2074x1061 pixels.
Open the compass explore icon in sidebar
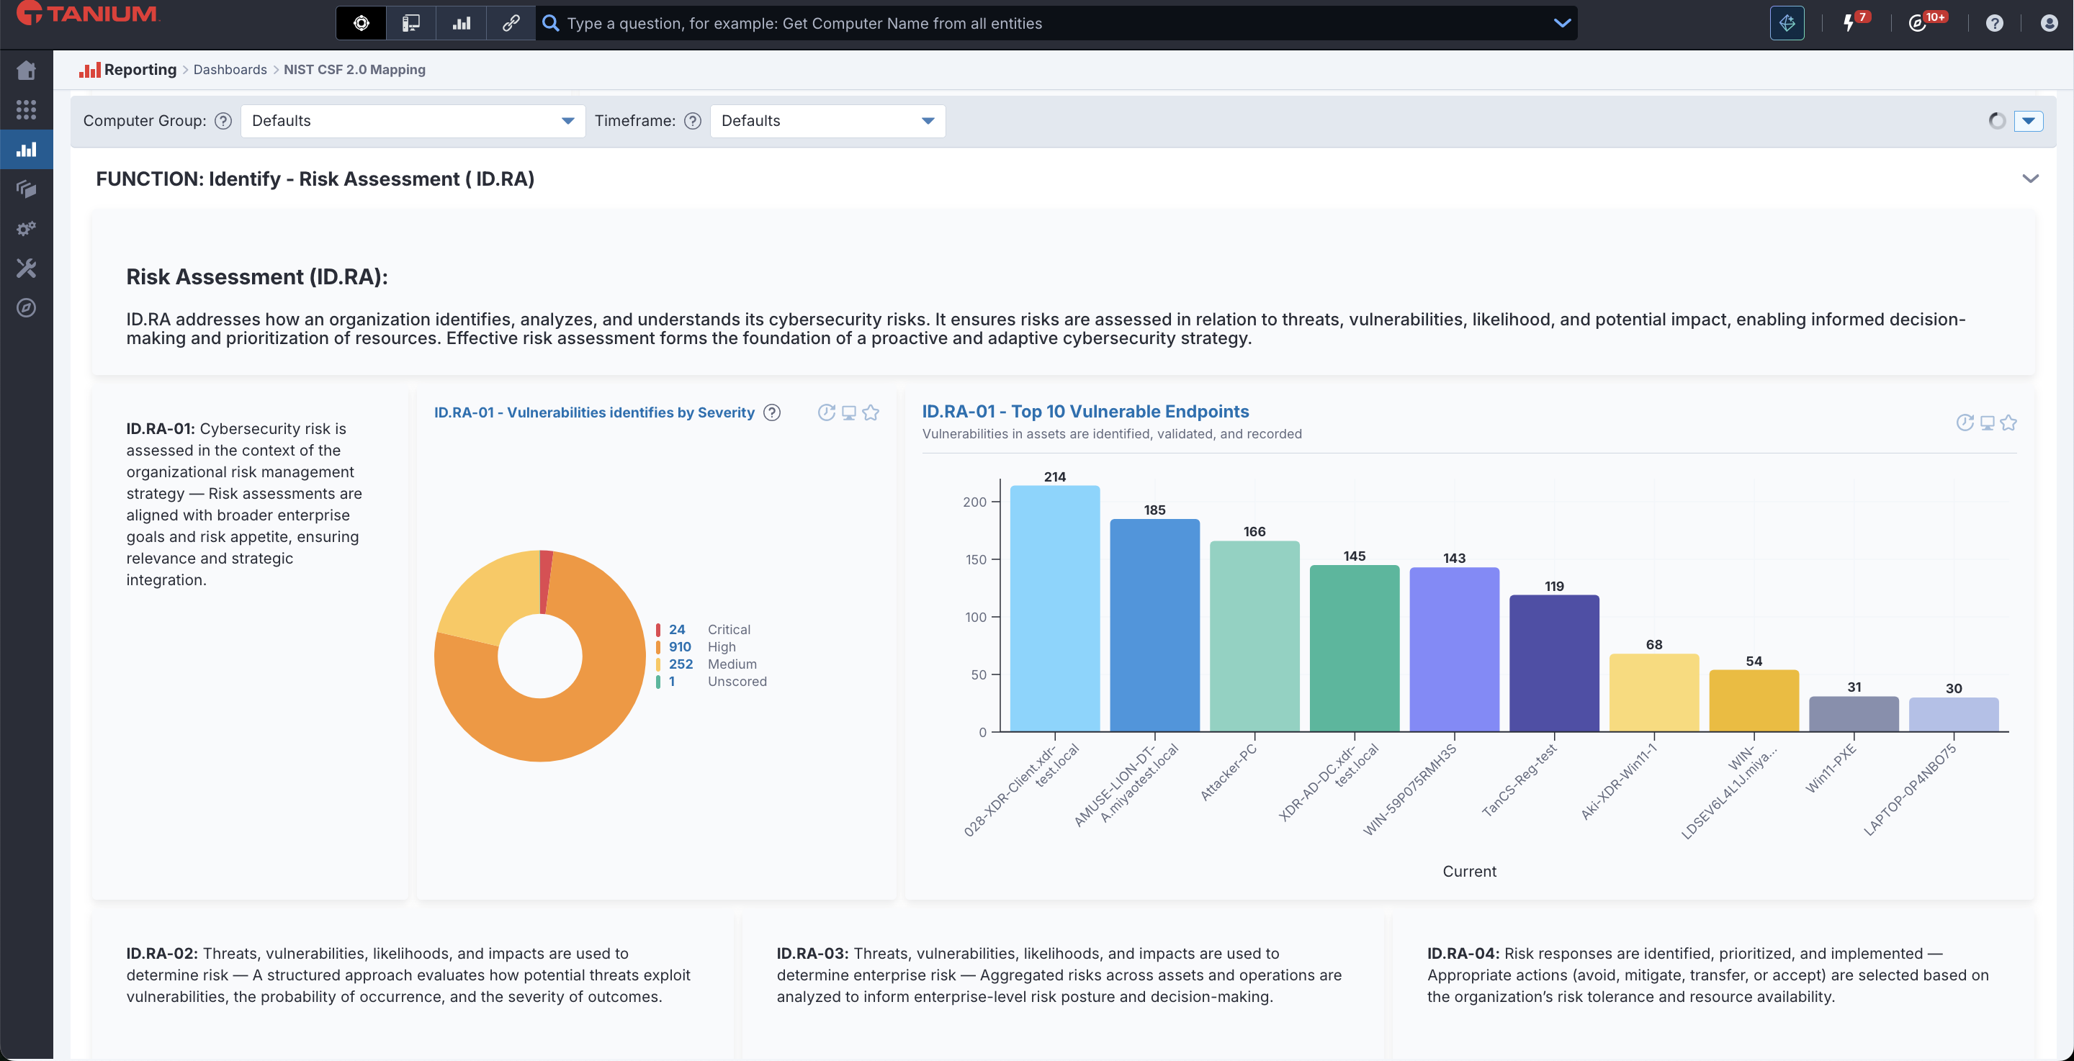[26, 307]
